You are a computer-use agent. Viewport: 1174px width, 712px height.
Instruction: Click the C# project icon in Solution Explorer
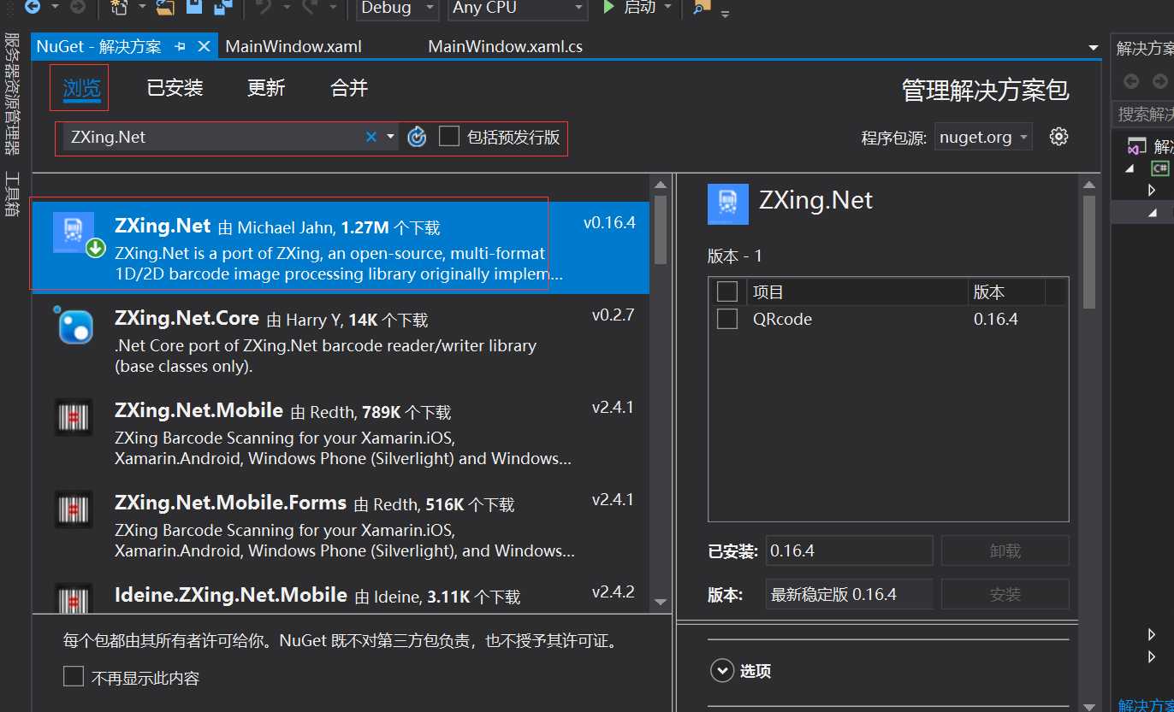1159,168
